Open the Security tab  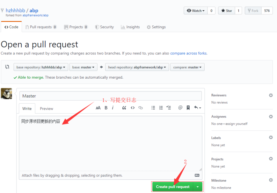click(104, 27)
